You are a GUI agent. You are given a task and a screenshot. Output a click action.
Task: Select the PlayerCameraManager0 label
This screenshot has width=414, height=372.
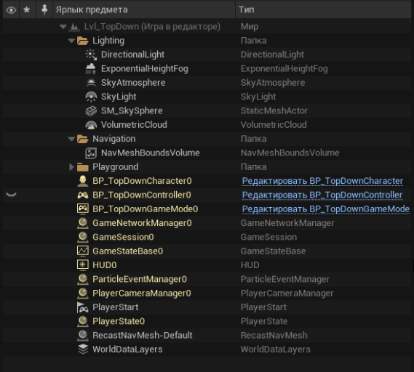coord(142,294)
